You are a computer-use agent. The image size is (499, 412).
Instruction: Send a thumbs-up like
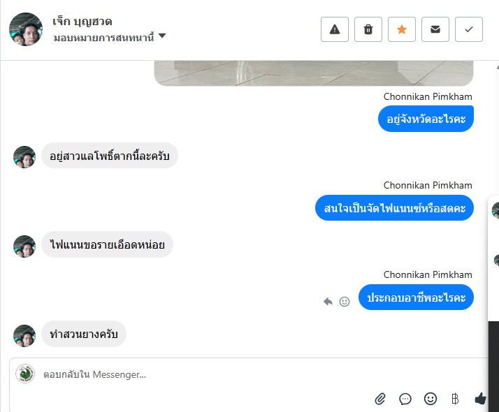pos(480,399)
